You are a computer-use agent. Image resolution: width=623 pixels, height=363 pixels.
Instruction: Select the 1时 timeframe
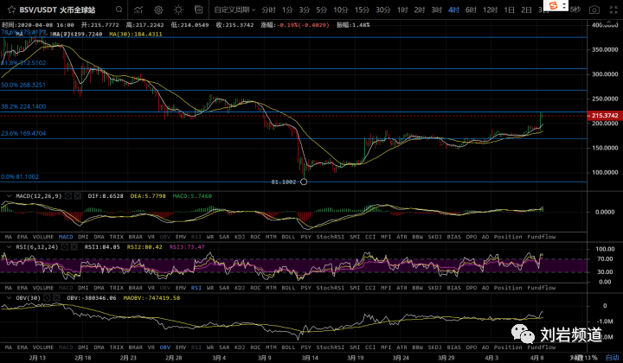click(x=402, y=10)
